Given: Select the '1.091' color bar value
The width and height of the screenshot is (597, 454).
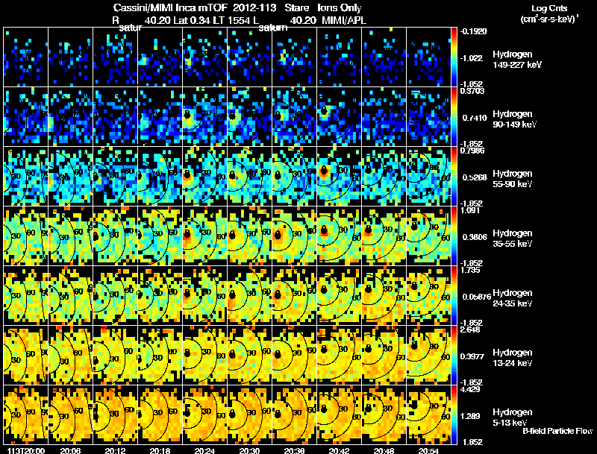Looking at the screenshot, I should 470,210.
